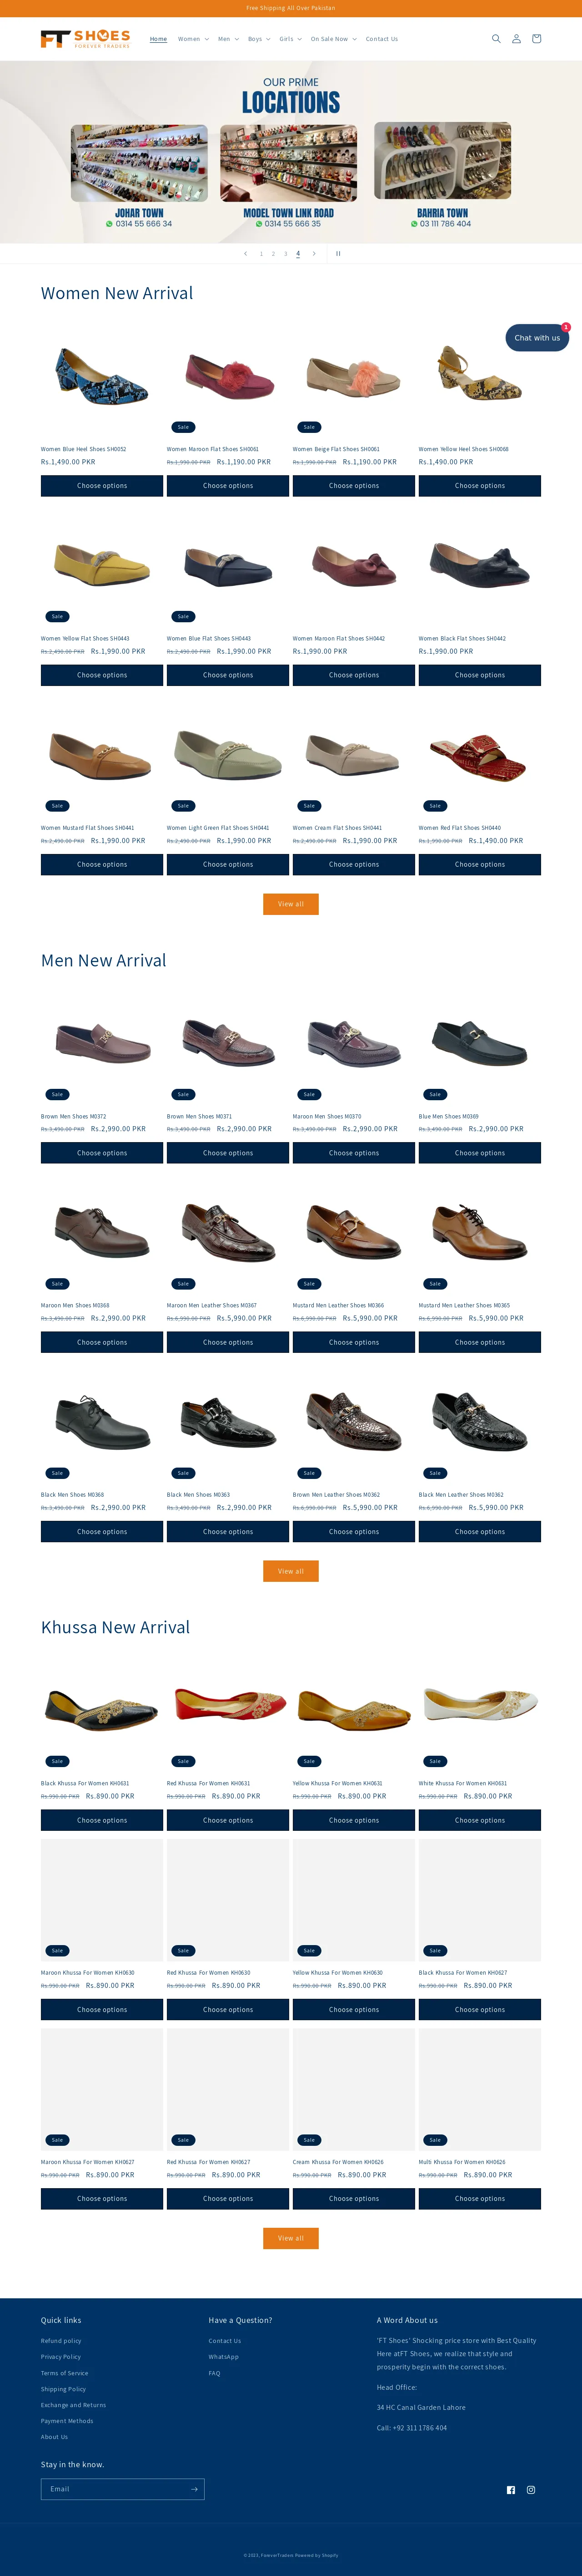Open the Instagram icon in footer

[531, 2489]
